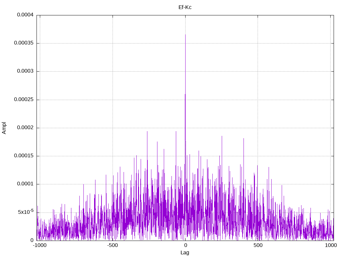Click the plot title 'Ef-Kc'
343x257 pixels.
(x=185, y=7)
